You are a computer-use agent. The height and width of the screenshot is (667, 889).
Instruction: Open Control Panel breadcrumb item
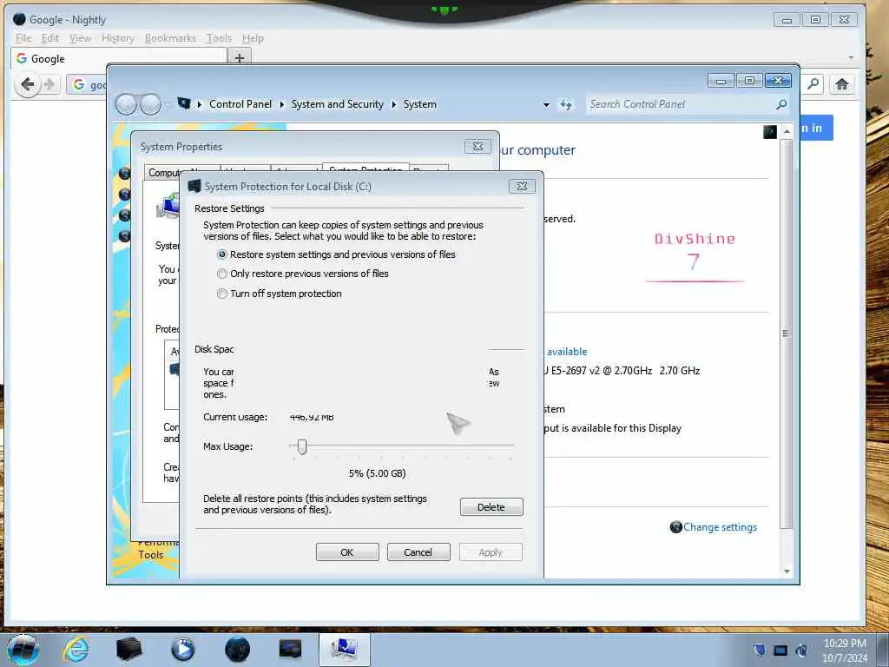coord(240,104)
